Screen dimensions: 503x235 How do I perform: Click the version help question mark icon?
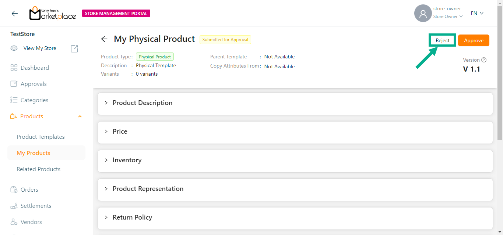(x=484, y=60)
